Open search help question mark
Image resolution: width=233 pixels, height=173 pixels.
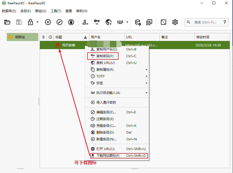click(225, 22)
